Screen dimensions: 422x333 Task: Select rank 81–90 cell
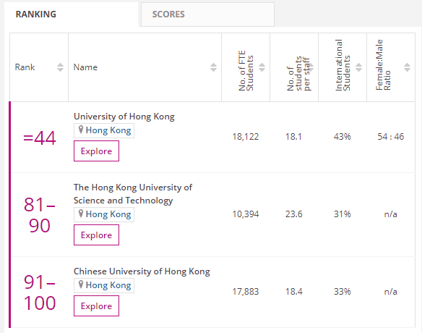click(40, 215)
